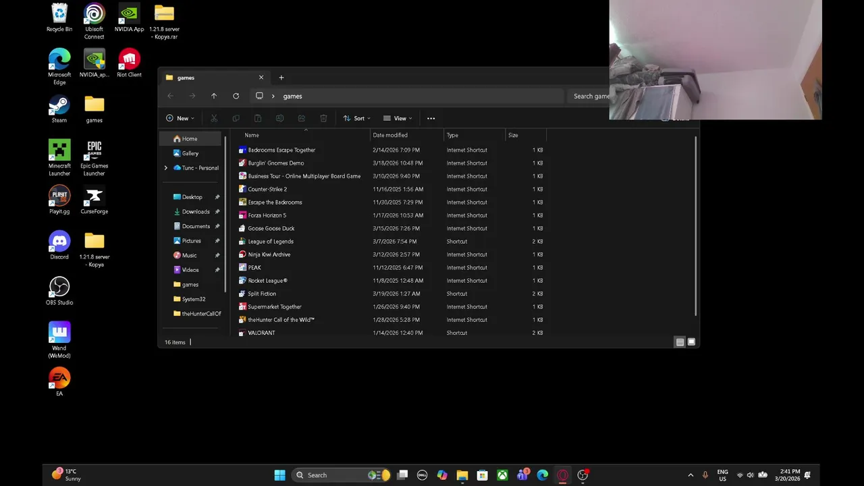Screen dimensions: 864x486
Task: Click the file list vertical scrollbar
Action: pos(695,226)
